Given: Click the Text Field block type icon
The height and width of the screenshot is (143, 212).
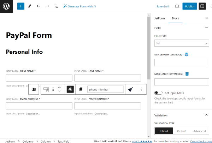Looking at the screenshot, I should (x=46, y=89).
